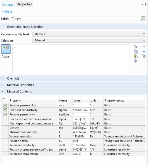Click the Name column header
148x165 pixels.
65,100
